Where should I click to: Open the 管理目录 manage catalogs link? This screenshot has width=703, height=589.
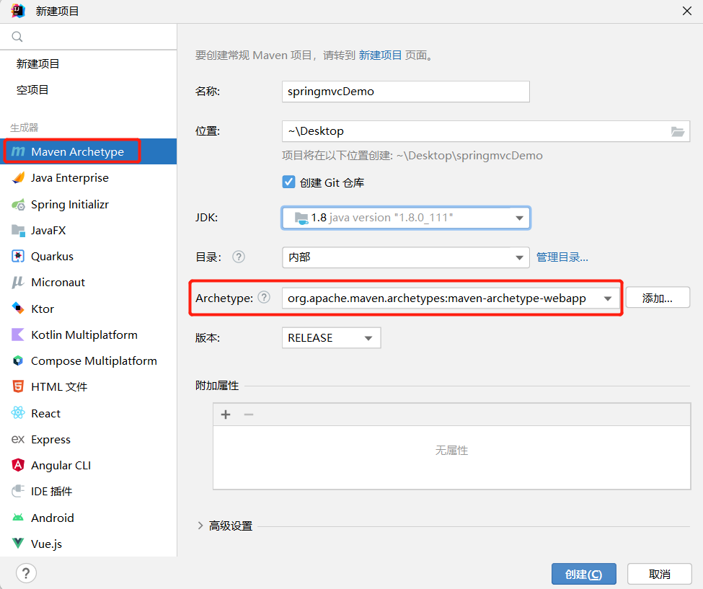point(562,257)
